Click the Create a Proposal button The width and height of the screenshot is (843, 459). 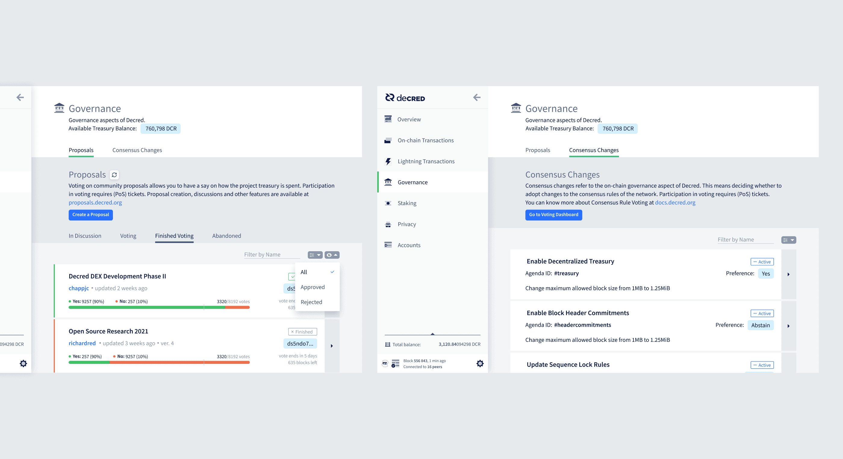tap(91, 215)
